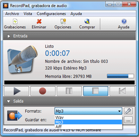Click the Comprar purchase icon
Viewport: 139px width, 137px height.
pyautogui.click(x=87, y=21)
